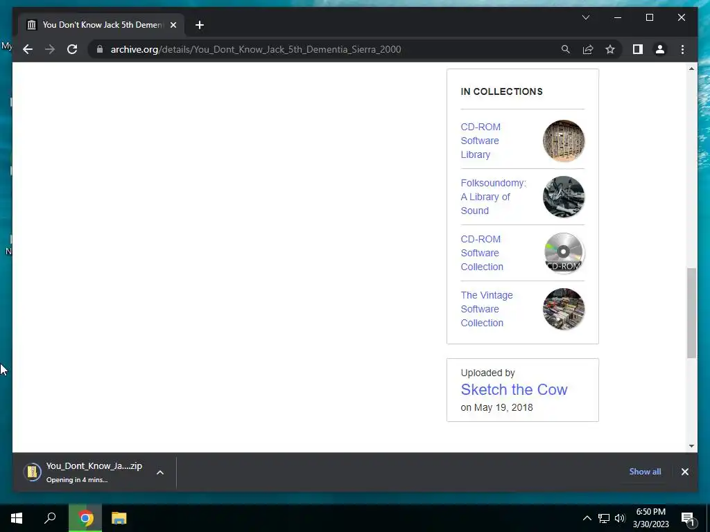Screen dimensions: 710x532
Task: Click the CD-ROM disc collection thumbnail
Action: [x=564, y=253]
